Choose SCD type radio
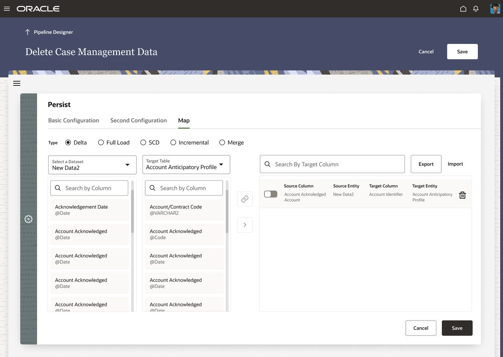Screen dimensions: 503x357 pyautogui.click(x=143, y=143)
